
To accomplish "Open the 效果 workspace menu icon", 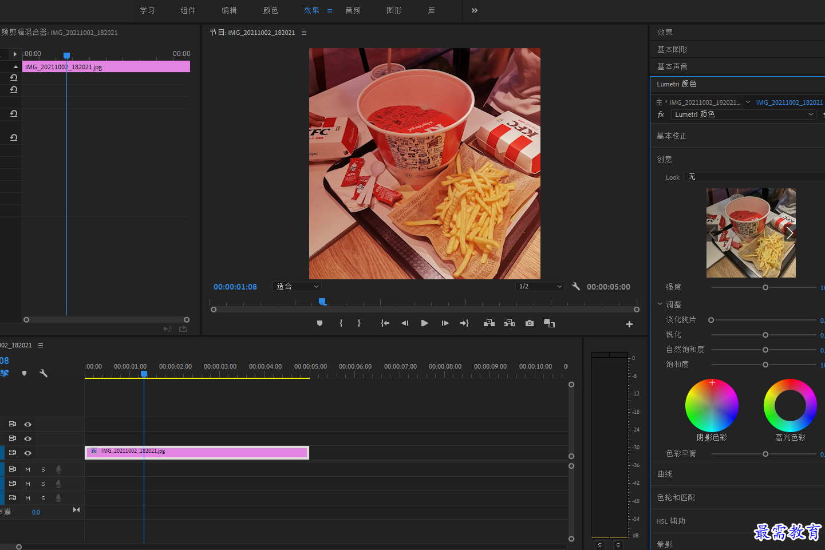I will pyautogui.click(x=330, y=11).
